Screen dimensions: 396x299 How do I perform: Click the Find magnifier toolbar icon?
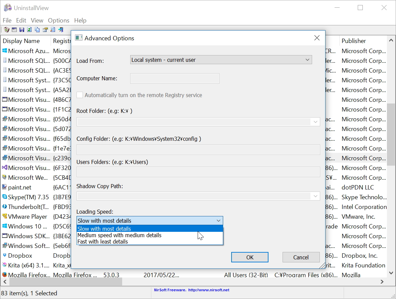point(53,30)
